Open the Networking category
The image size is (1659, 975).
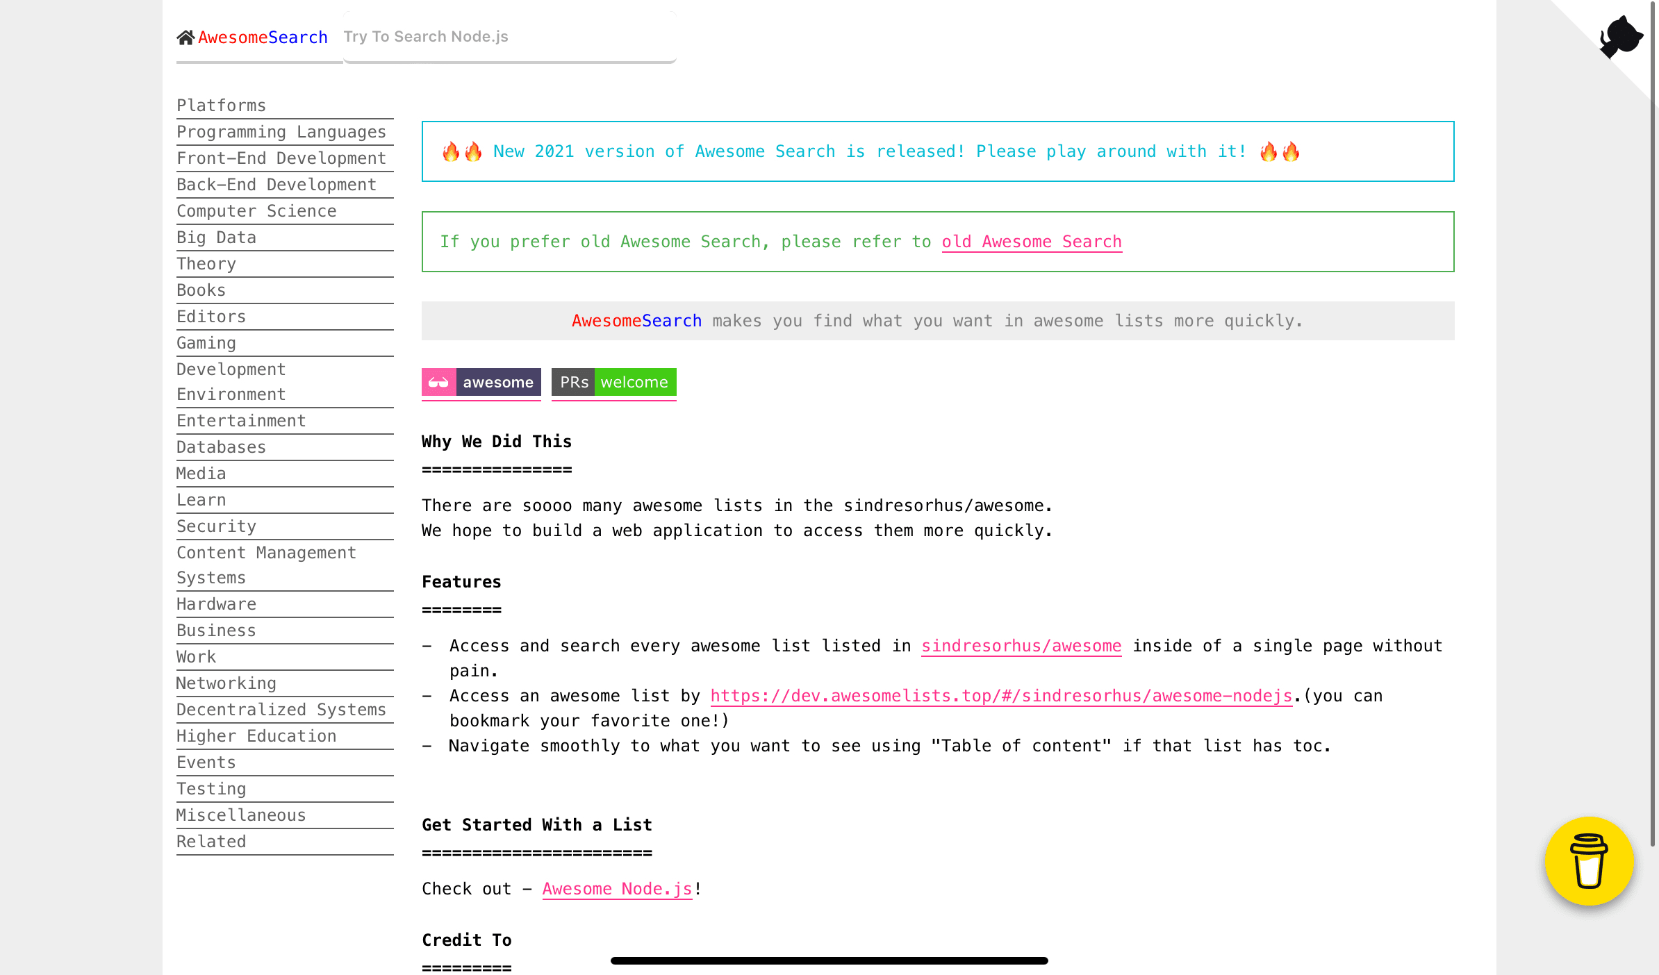[x=285, y=683]
